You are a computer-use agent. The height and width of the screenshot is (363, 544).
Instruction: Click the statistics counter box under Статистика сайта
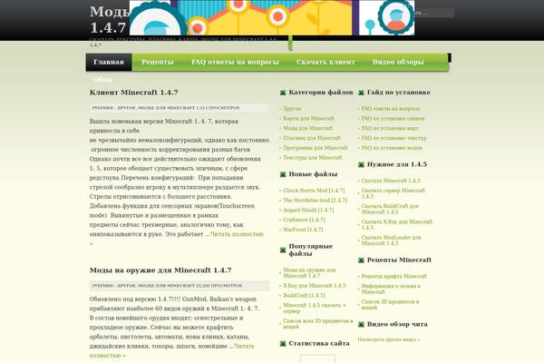317,358
